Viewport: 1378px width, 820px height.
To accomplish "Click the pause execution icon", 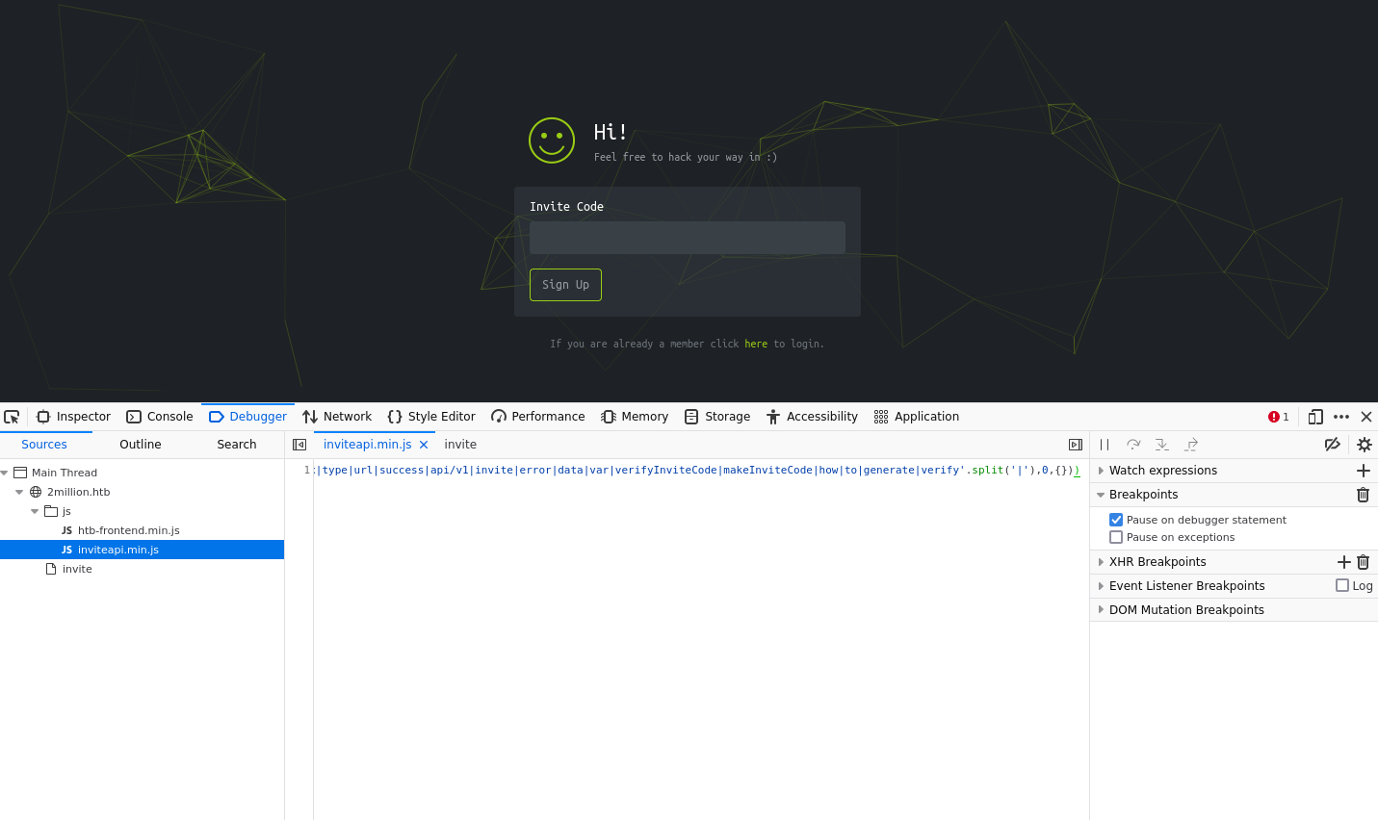I will pos(1105,445).
